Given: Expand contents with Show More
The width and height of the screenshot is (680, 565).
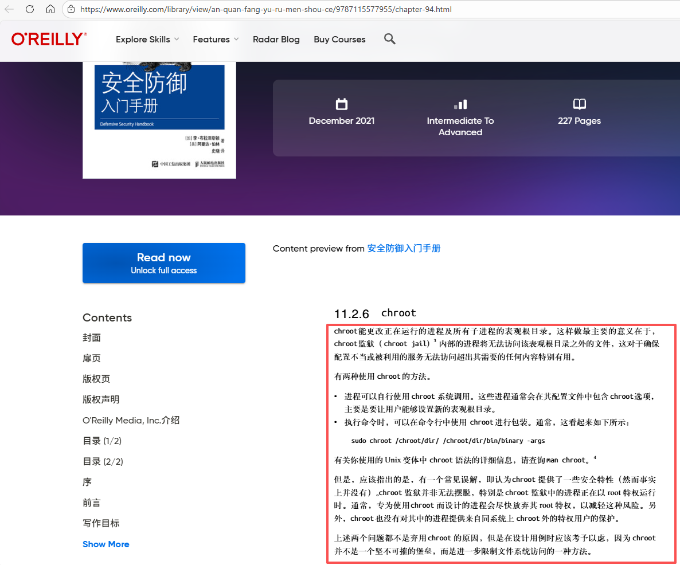Looking at the screenshot, I should tap(105, 544).
